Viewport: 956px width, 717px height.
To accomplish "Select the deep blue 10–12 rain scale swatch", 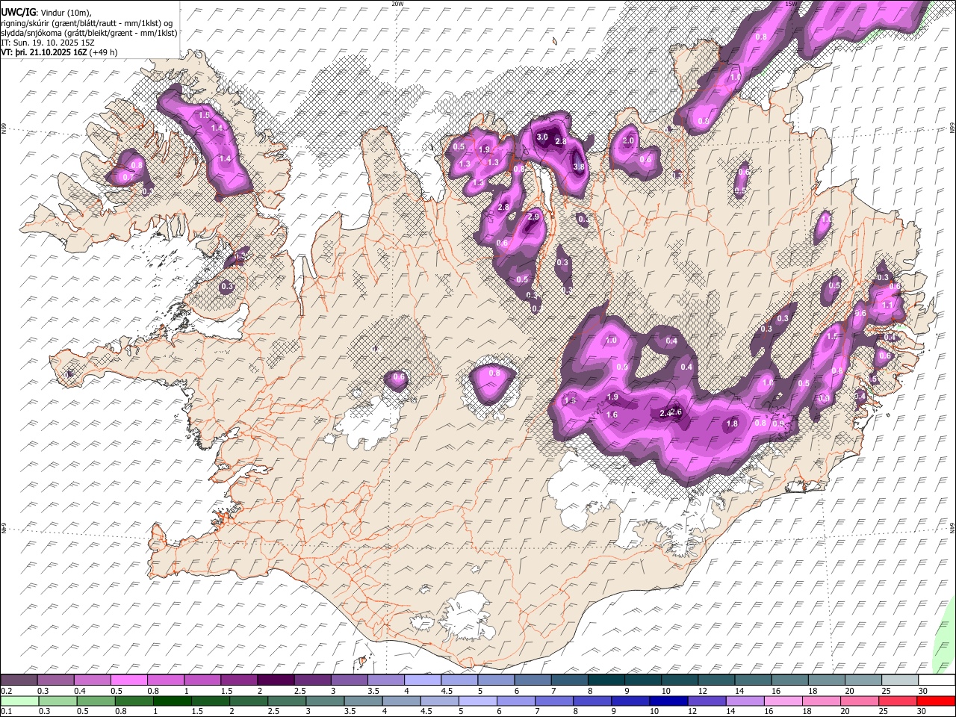I will pyautogui.click(x=667, y=701).
